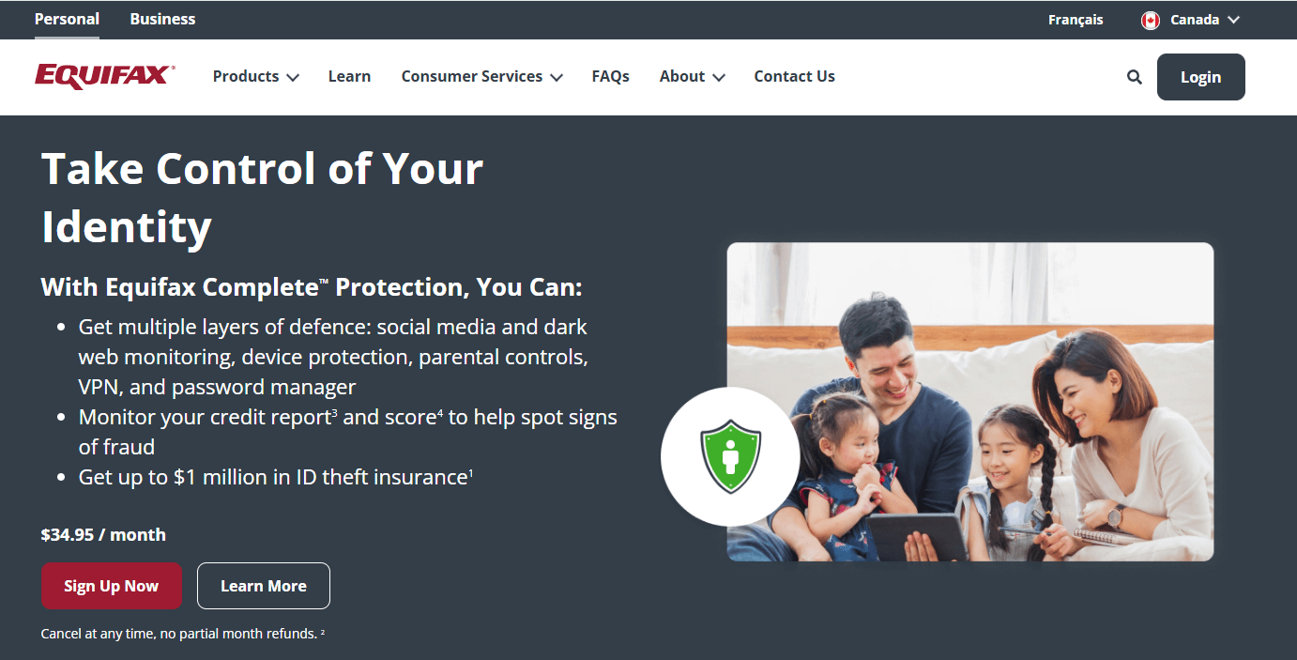The width and height of the screenshot is (1297, 660).
Task: Click the Canada flag icon
Action: point(1151,20)
